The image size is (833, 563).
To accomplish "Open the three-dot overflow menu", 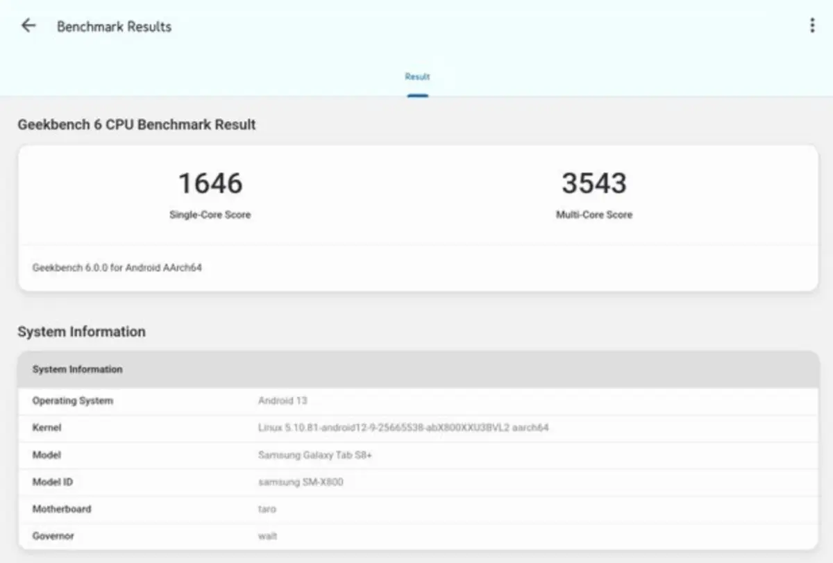I will point(812,26).
